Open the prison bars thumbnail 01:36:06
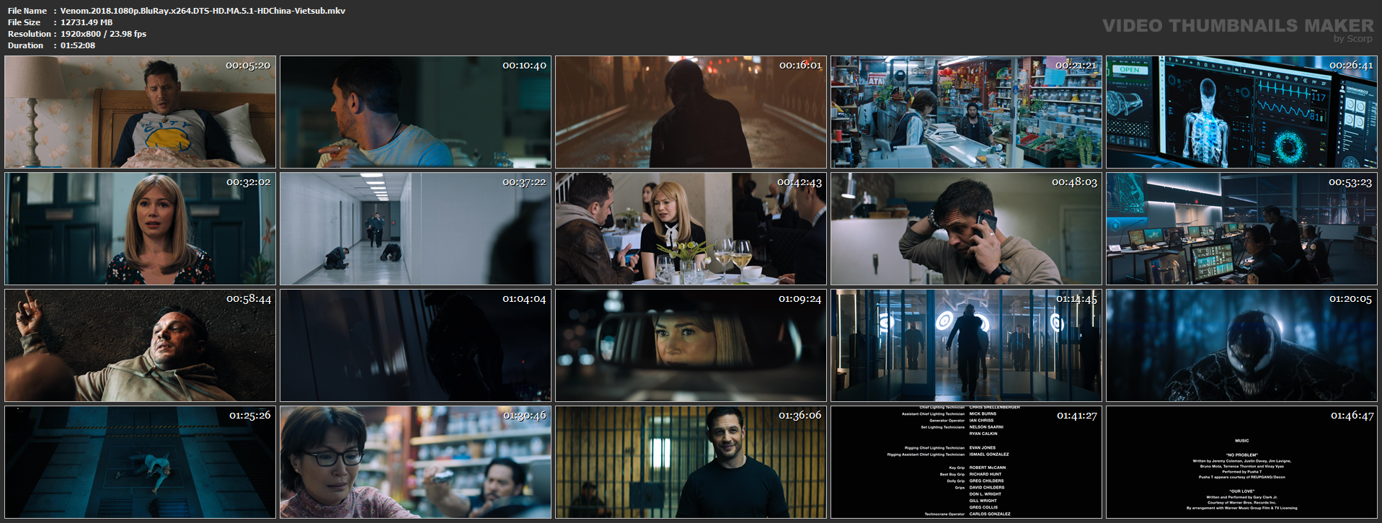This screenshot has width=1382, height=523. point(691,462)
